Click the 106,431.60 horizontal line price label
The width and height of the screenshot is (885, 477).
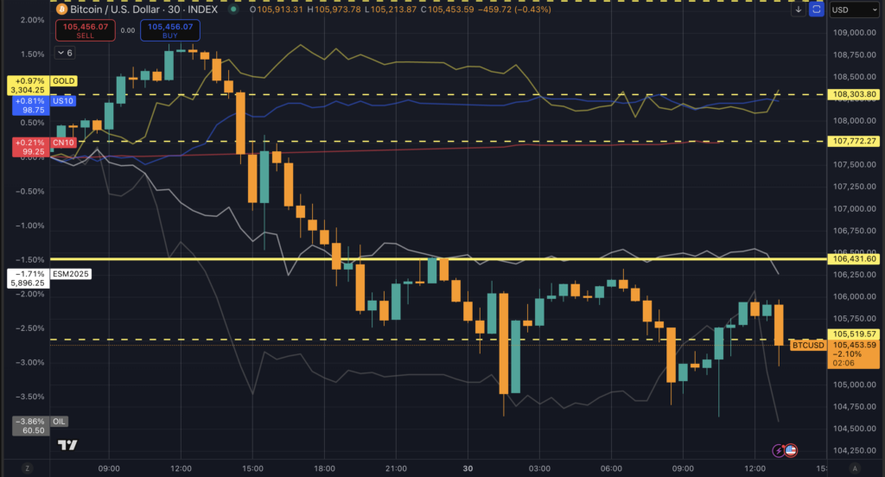click(x=853, y=258)
